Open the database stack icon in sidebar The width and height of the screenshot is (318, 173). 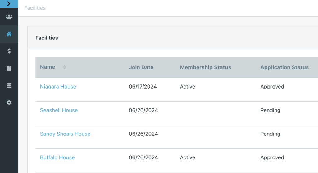9,85
